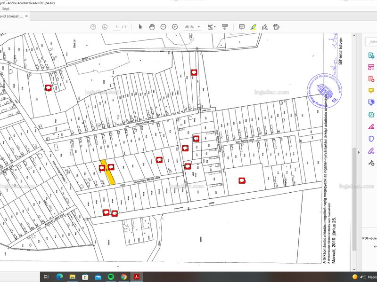
Task: Select the yellow highlighter tool
Action: coord(253,27)
